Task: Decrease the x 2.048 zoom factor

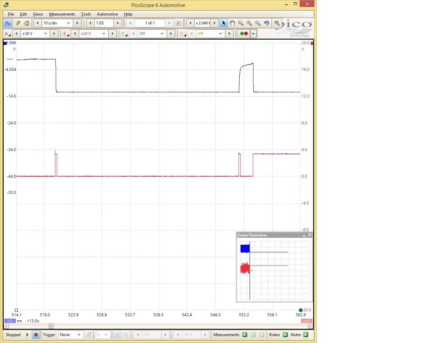Action: [190, 23]
